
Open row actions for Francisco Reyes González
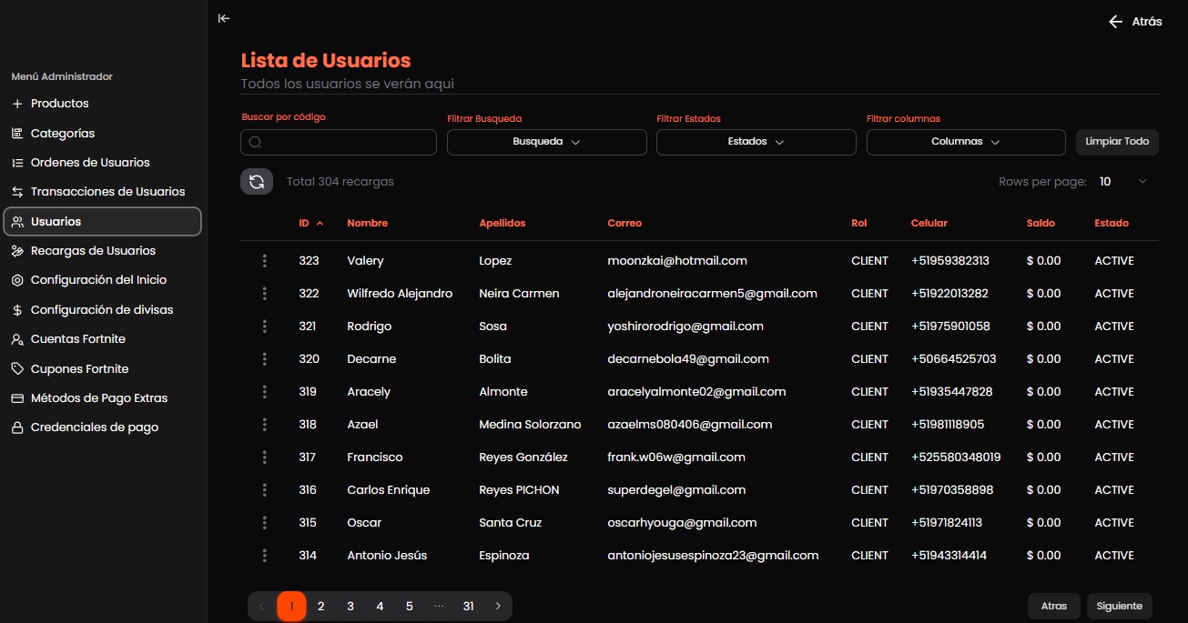[x=265, y=457]
